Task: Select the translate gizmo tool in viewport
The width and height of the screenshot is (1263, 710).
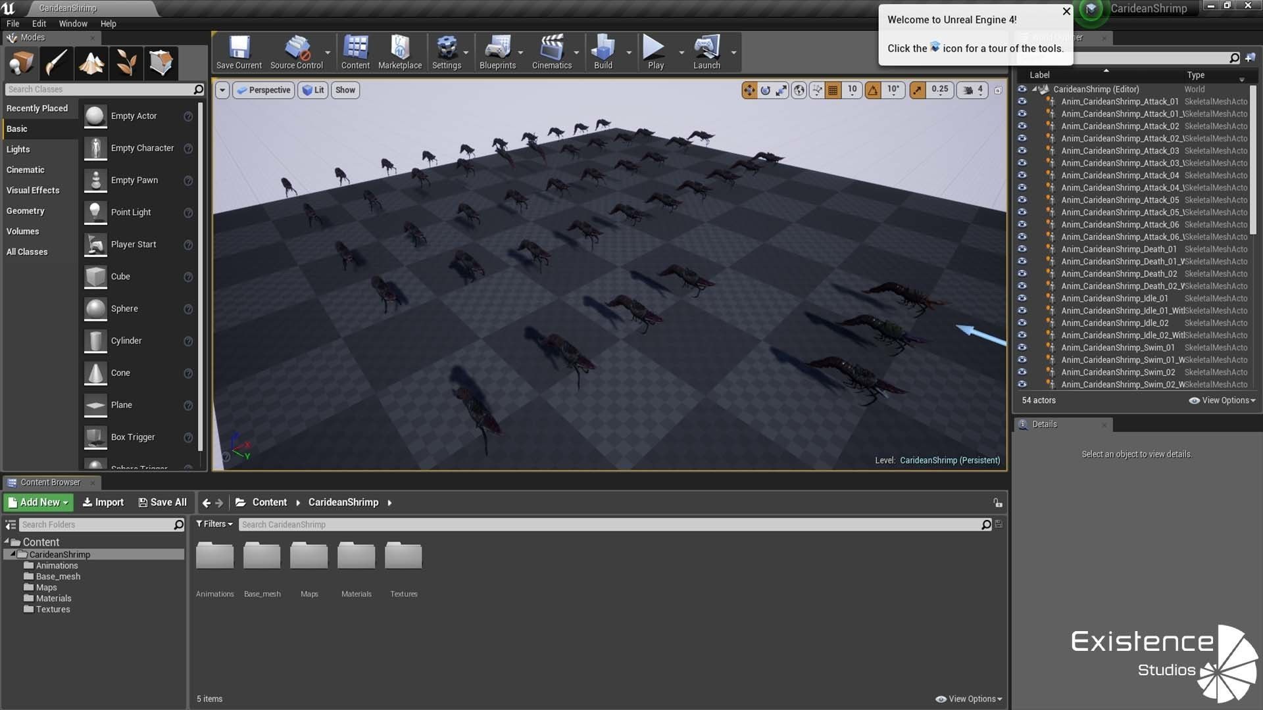Action: pos(749,90)
